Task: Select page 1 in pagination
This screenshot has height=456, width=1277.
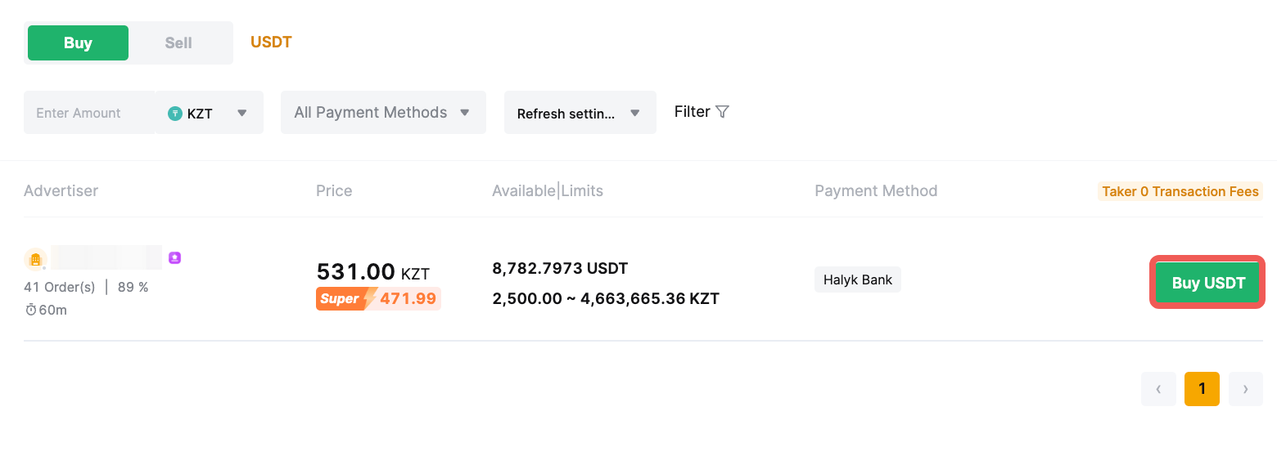Action: [1202, 389]
